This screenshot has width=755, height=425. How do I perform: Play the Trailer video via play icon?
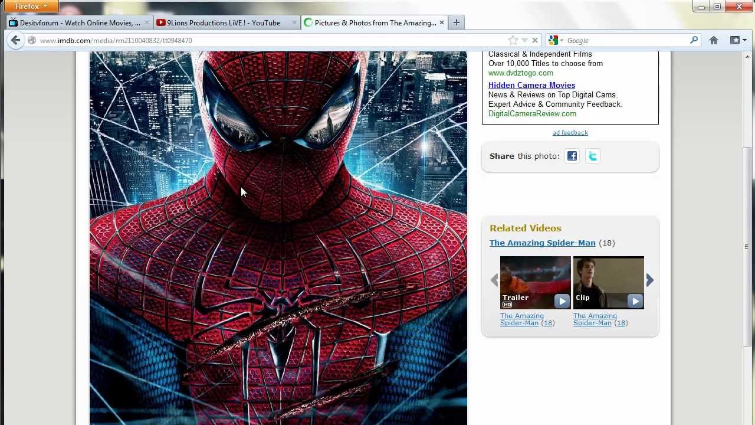(x=562, y=301)
